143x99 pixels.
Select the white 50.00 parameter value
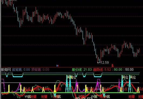pyautogui.click(x=129, y=70)
